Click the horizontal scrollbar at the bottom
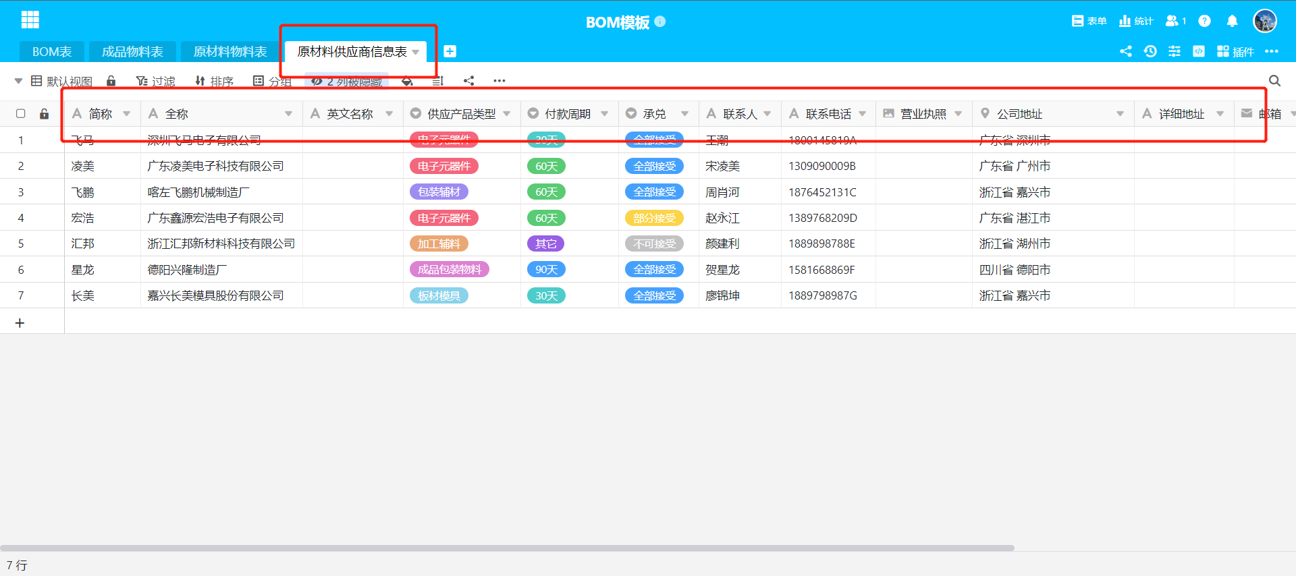Image resolution: width=1296 pixels, height=576 pixels. [x=507, y=548]
